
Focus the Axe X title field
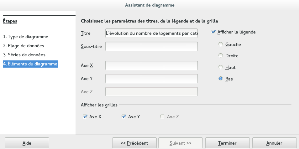pyautogui.click(x=151, y=65)
